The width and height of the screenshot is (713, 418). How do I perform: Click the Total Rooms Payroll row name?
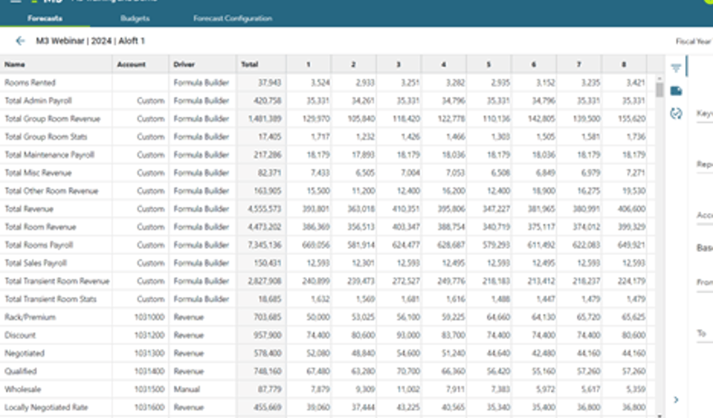tap(39, 245)
